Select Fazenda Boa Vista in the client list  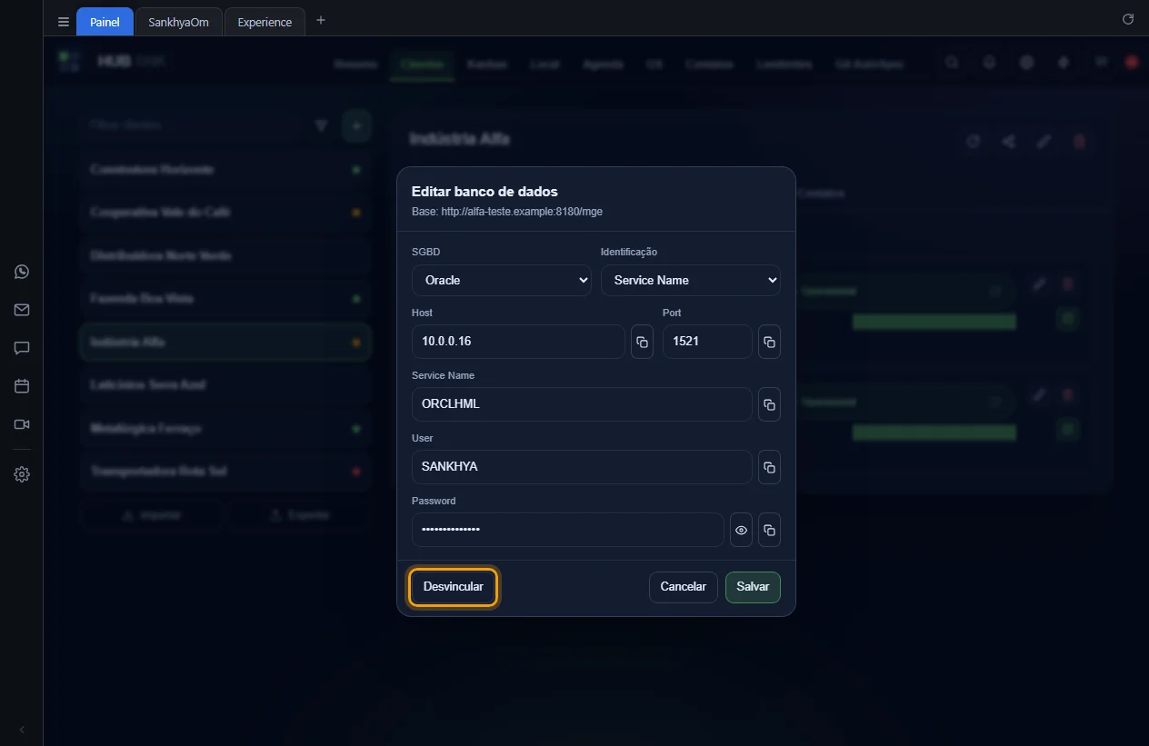(x=225, y=298)
